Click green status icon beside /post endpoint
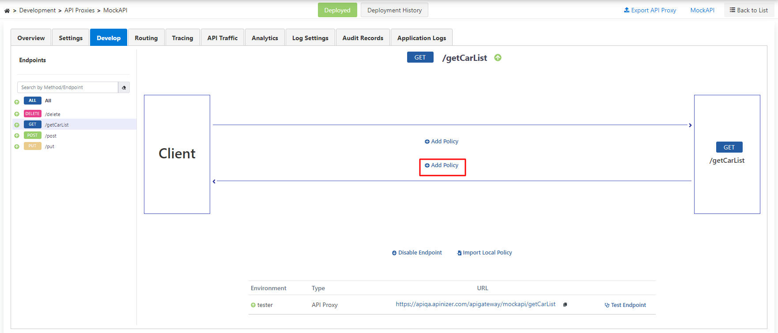Screen dimensions: 778x333 click(x=17, y=136)
